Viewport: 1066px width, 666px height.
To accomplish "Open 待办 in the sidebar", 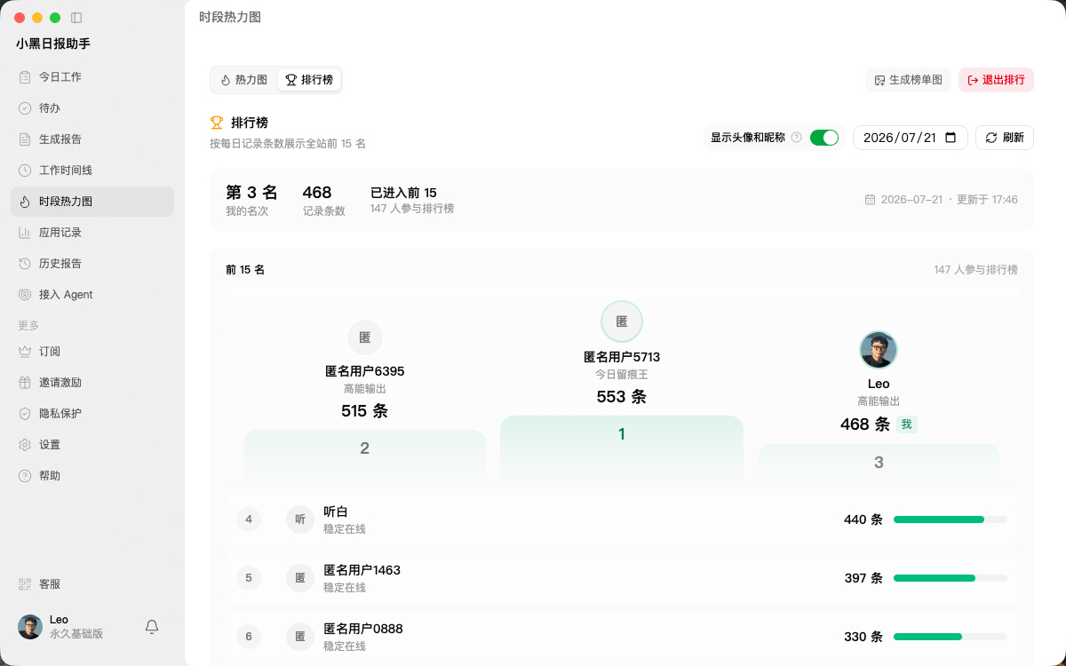I will 92,108.
